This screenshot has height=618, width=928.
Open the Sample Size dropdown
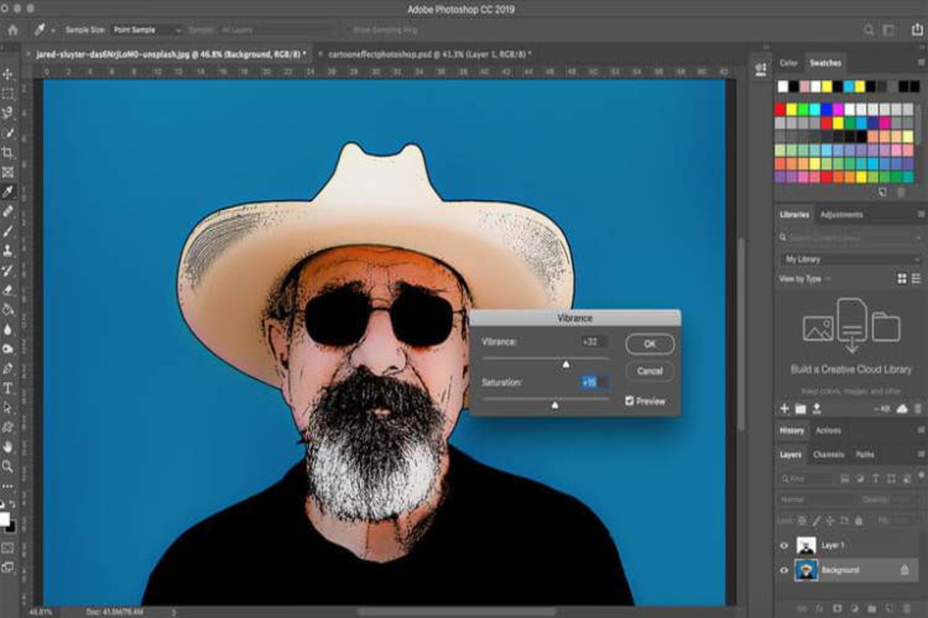pyautogui.click(x=146, y=30)
